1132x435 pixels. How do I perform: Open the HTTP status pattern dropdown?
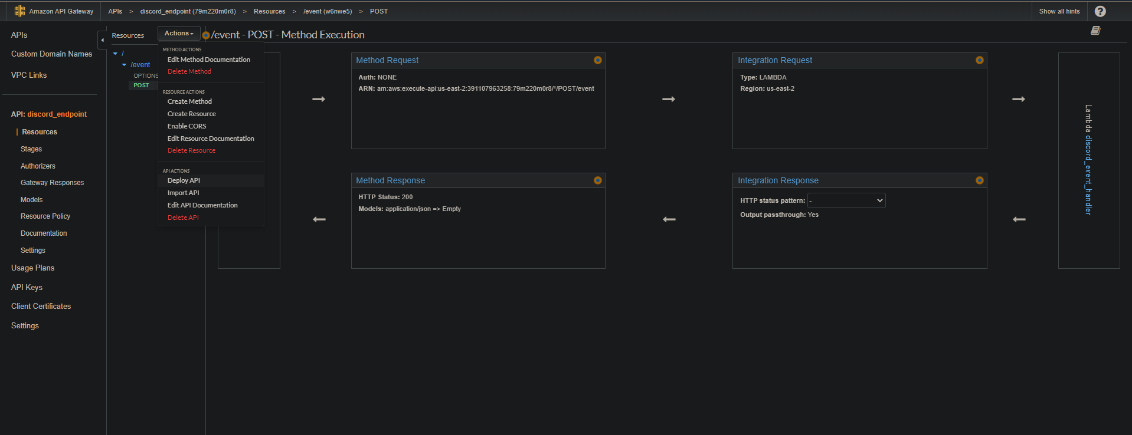(846, 200)
